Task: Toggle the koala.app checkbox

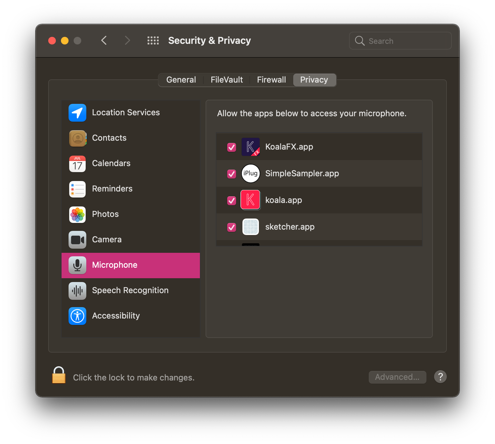Action: 232,201
